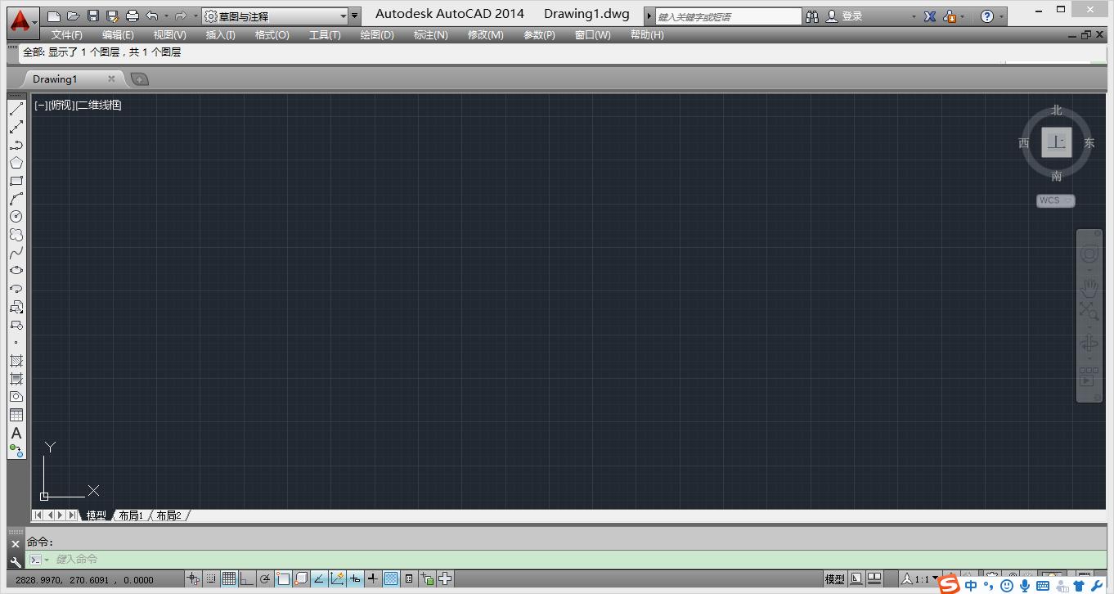Image resolution: width=1114 pixels, height=594 pixels.
Task: Toggle Snap Mode in status bar
Action: click(211, 579)
